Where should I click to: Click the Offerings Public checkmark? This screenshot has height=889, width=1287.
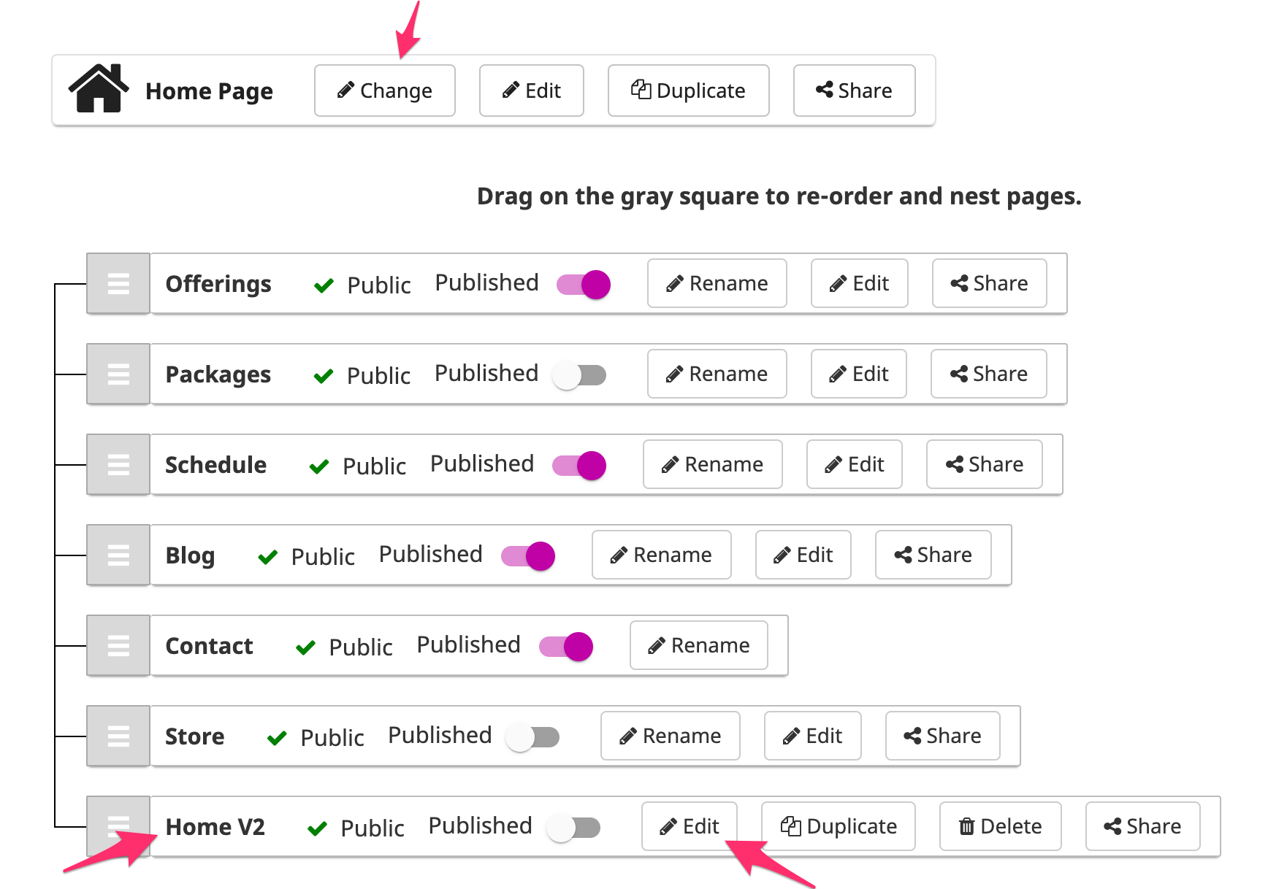pyautogui.click(x=324, y=285)
